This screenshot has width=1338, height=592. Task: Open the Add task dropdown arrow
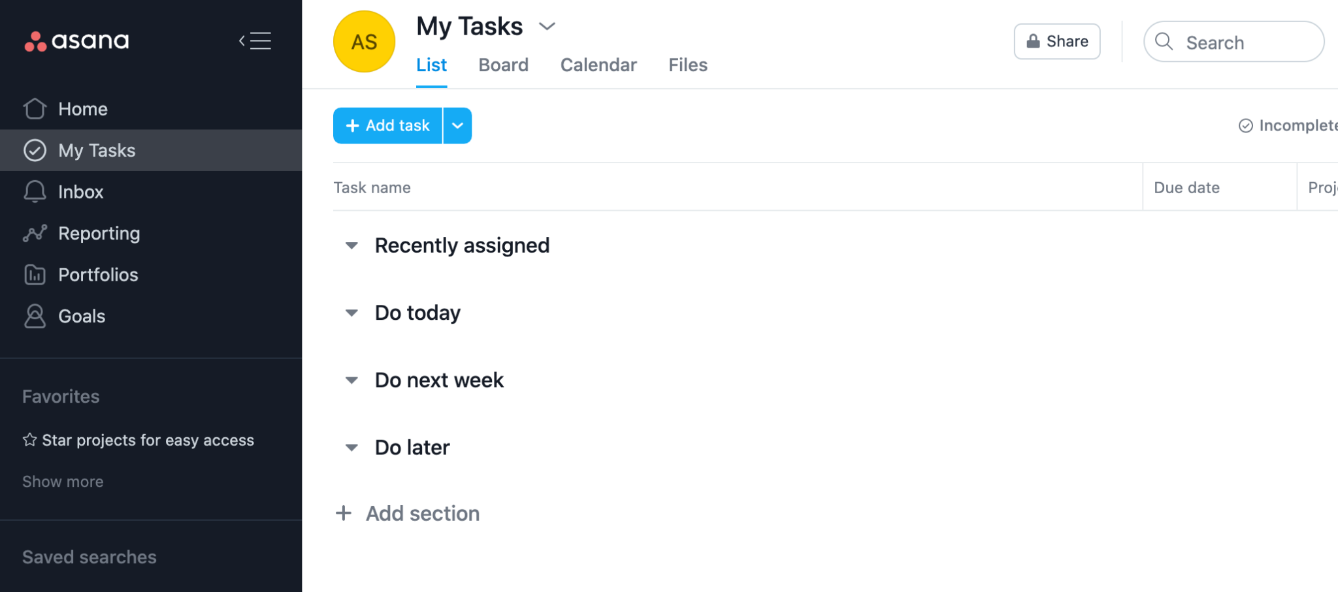point(457,125)
